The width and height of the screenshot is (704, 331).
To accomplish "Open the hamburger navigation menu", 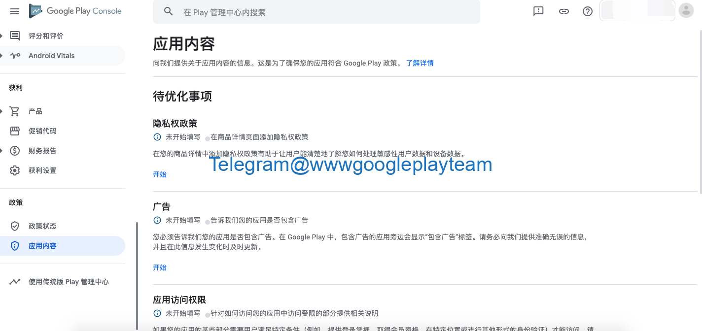I will point(15,11).
